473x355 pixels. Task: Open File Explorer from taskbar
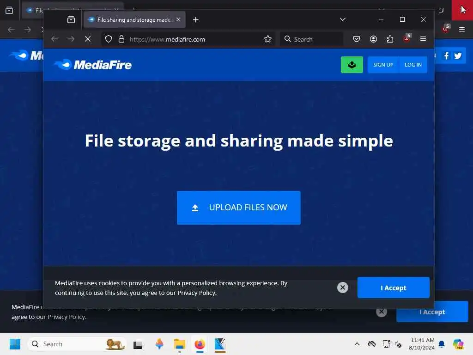(180, 344)
